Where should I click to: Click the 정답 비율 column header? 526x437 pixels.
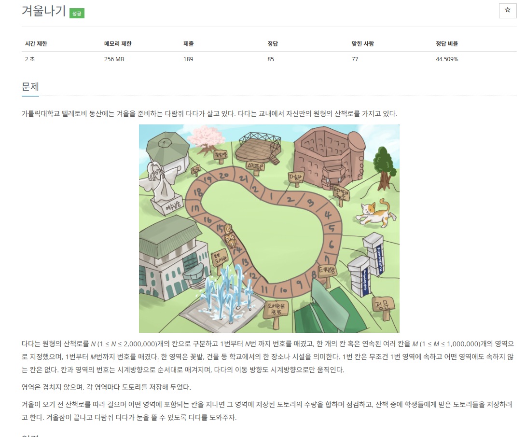[x=447, y=43]
